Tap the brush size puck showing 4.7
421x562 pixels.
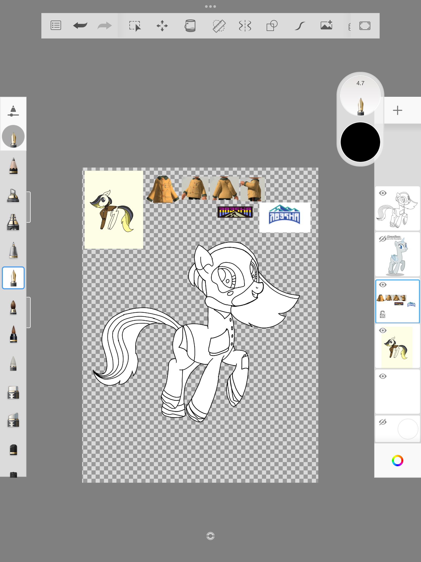pos(360,96)
